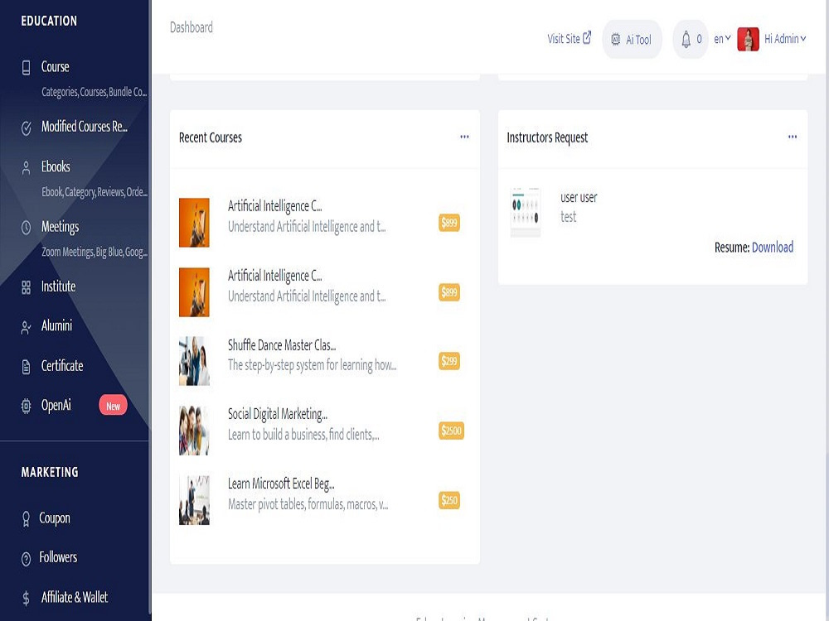The height and width of the screenshot is (621, 829).
Task: Click the Shuffle Dance course thumbnail
Action: click(194, 361)
